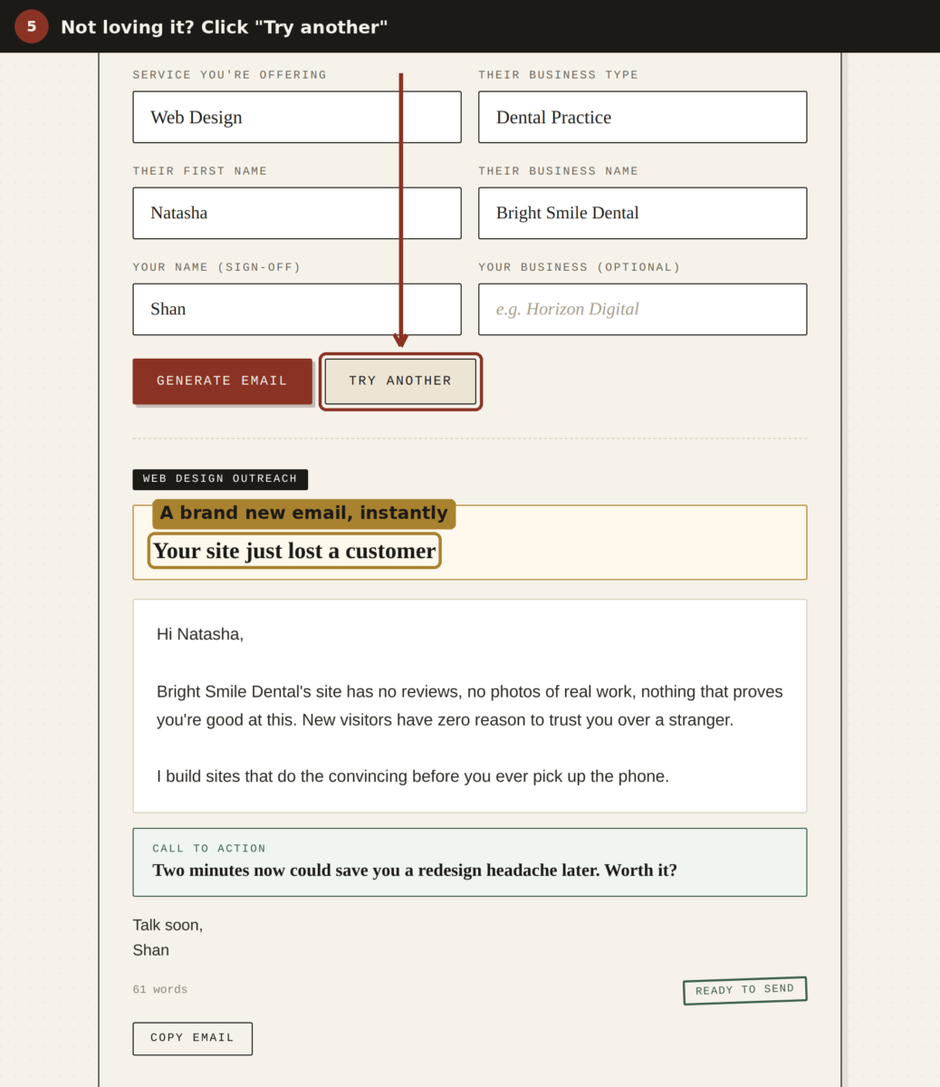Click the Web Design Outreach tag
The image size is (940, 1087).
[x=220, y=479]
